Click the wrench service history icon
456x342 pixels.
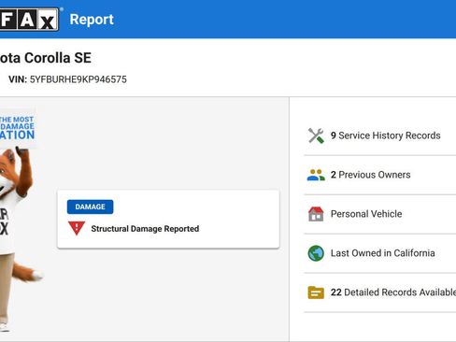pyautogui.click(x=316, y=135)
